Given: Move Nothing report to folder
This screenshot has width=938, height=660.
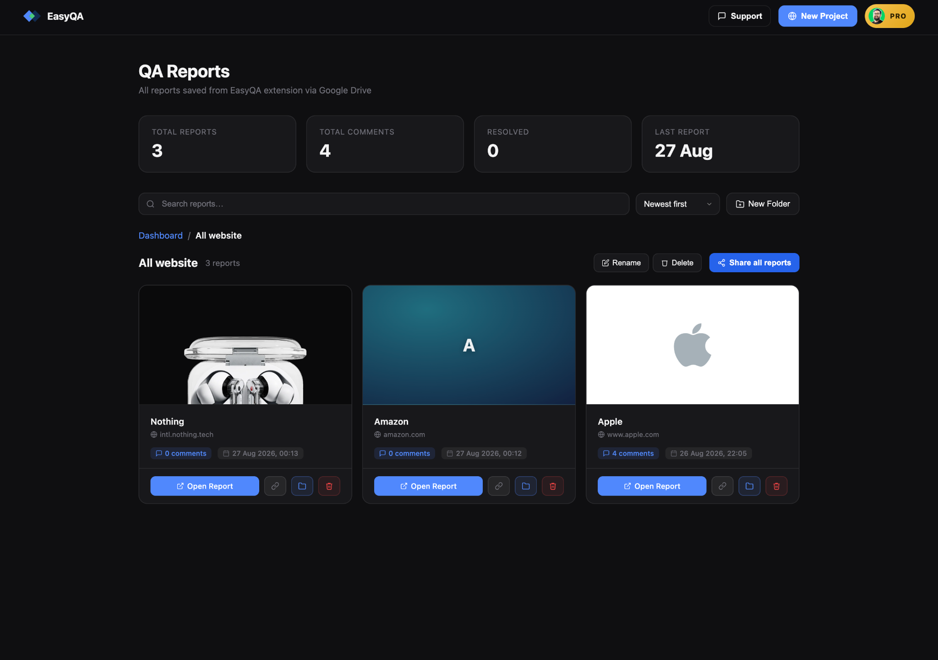Looking at the screenshot, I should click(x=302, y=486).
